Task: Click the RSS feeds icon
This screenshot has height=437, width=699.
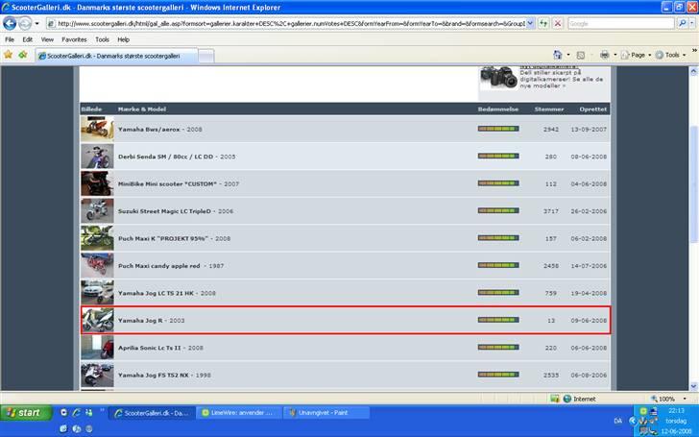Action: point(581,56)
